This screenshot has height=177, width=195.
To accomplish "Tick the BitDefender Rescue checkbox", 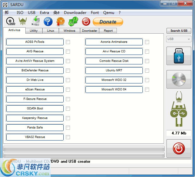I will [x=68, y=70].
